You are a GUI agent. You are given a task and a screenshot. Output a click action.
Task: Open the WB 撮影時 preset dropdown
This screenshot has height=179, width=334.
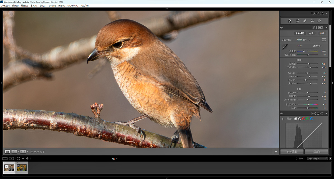tap(317, 46)
